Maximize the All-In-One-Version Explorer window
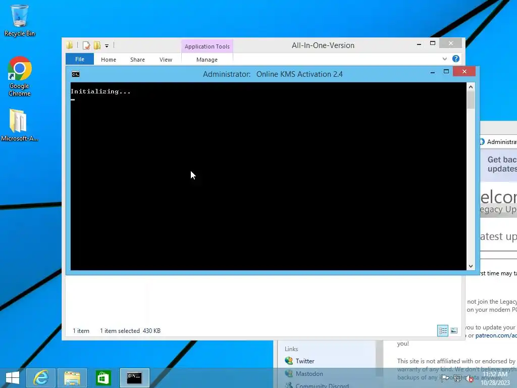 coord(433,43)
